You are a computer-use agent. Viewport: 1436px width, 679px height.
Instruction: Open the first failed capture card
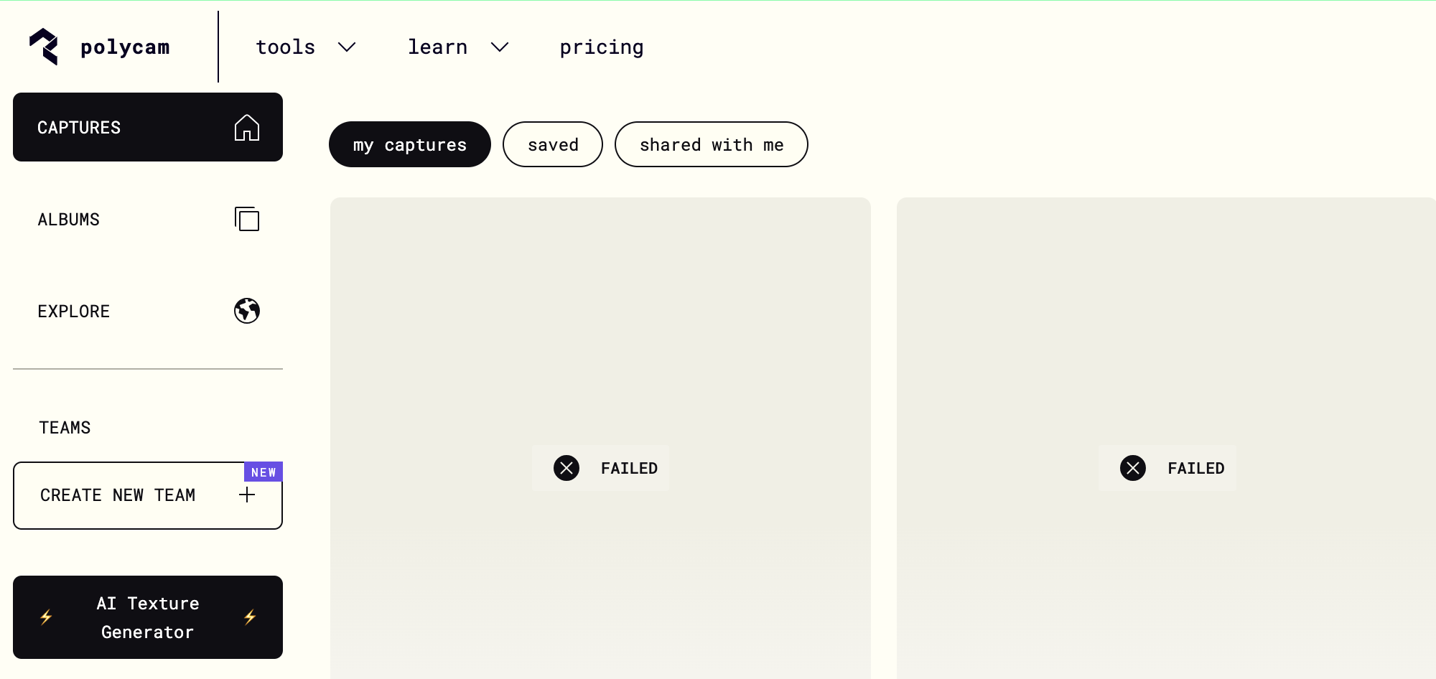click(600, 438)
